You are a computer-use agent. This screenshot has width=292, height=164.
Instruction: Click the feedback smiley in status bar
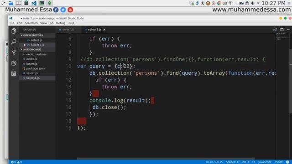(x=287, y=162)
